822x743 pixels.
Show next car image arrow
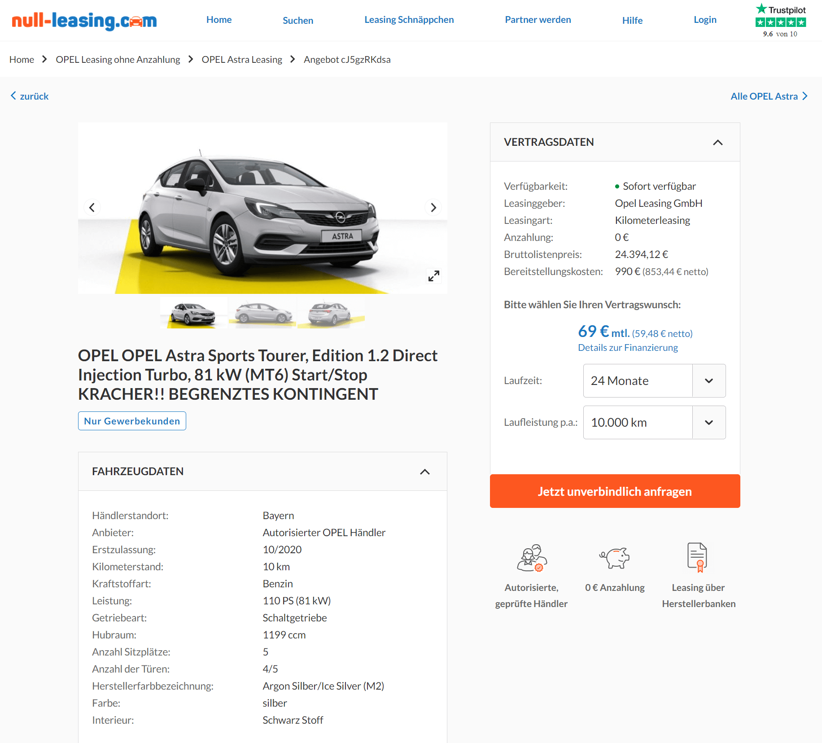433,207
